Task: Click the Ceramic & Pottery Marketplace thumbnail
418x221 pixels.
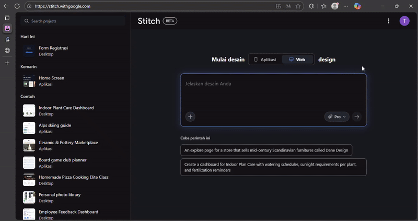Action: pos(29,145)
